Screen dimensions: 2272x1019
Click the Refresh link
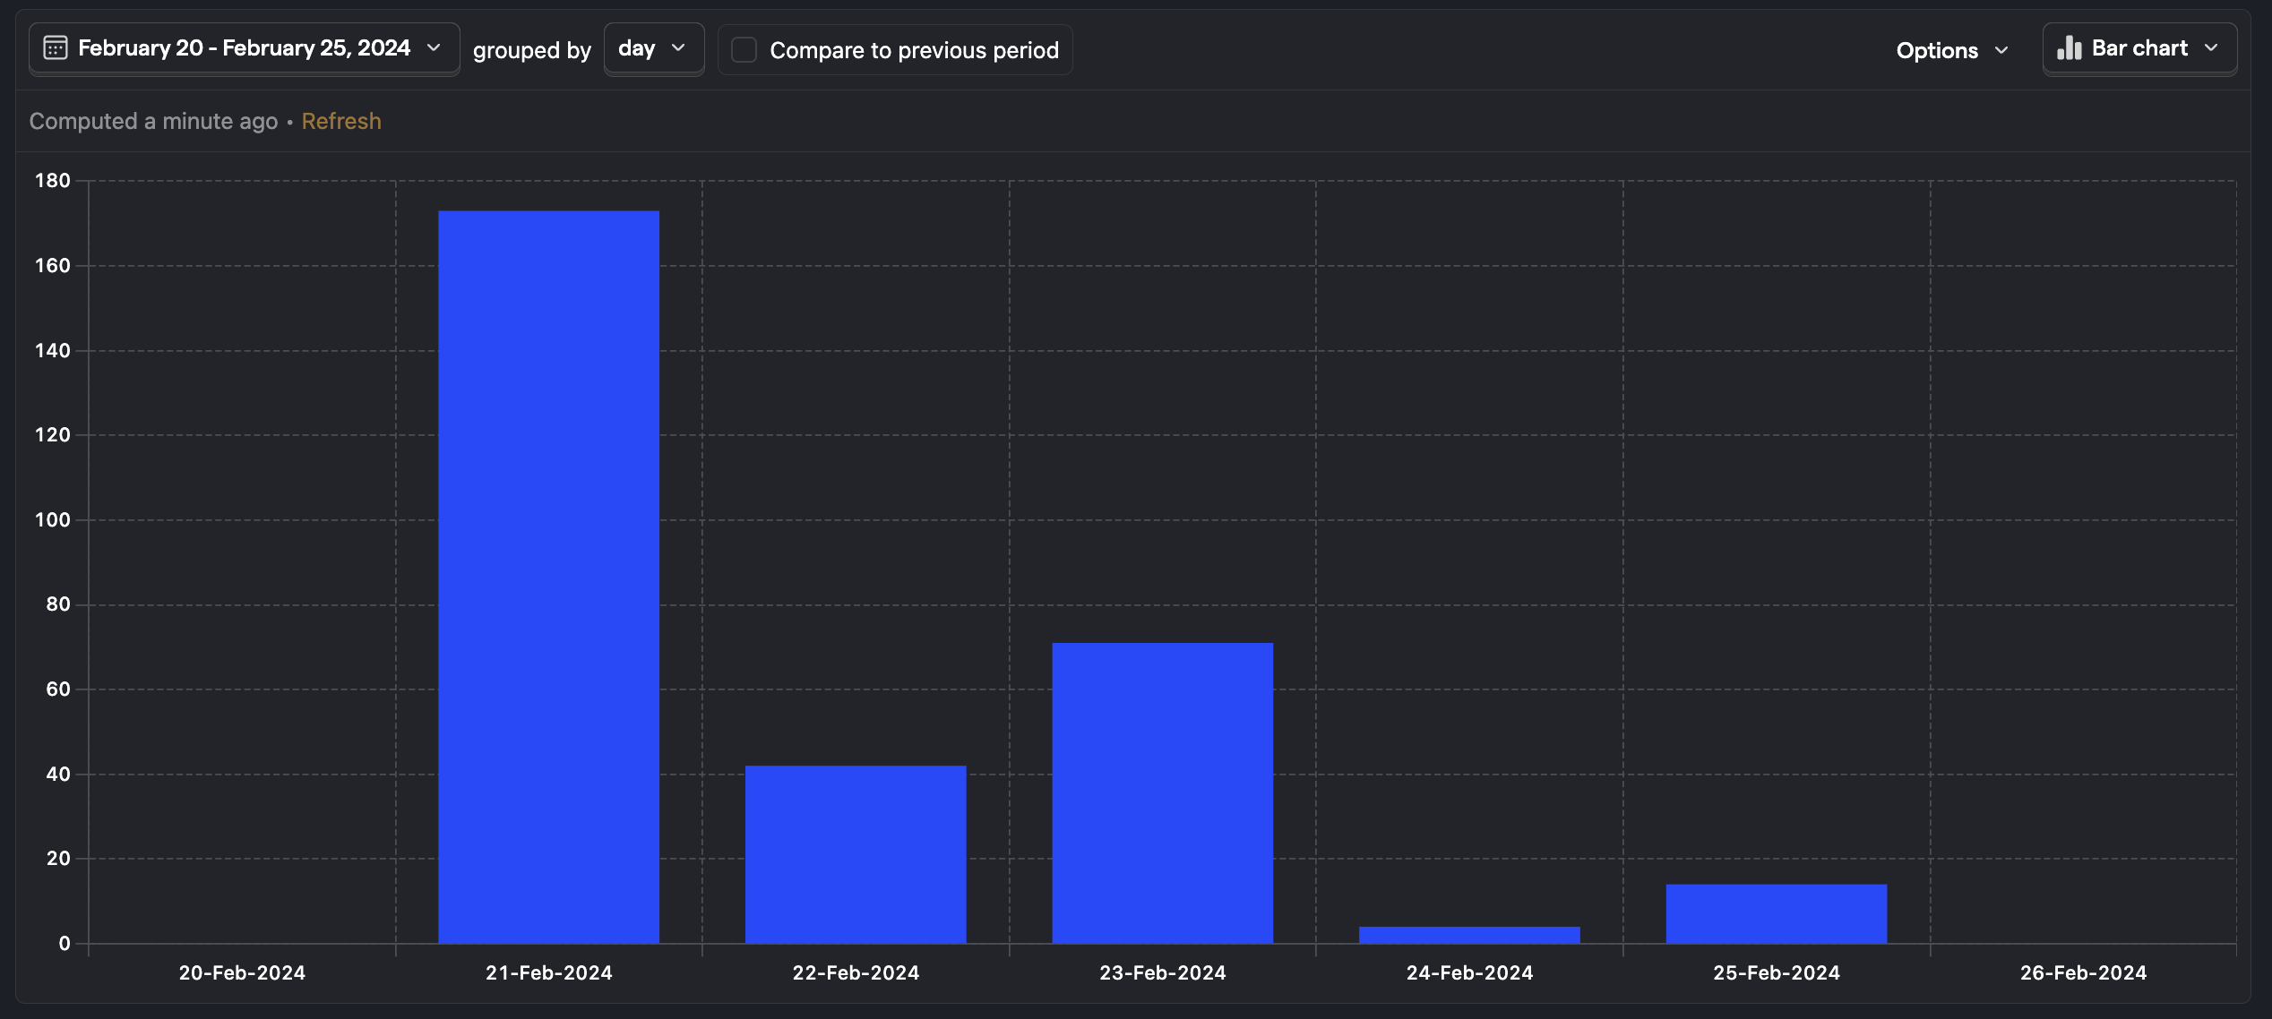click(x=341, y=121)
